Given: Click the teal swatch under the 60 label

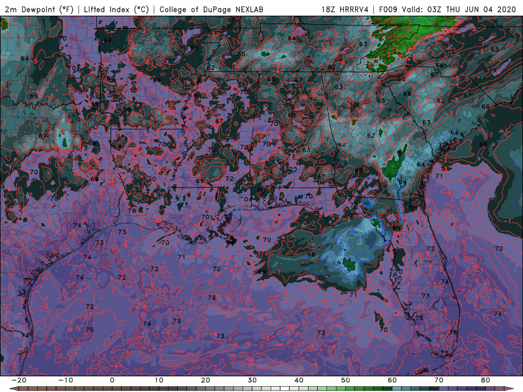Looking at the screenshot, I should 397,389.
